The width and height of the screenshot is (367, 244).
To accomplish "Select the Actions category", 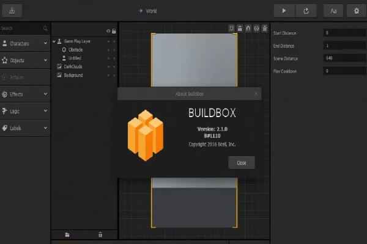I will 25,77.
